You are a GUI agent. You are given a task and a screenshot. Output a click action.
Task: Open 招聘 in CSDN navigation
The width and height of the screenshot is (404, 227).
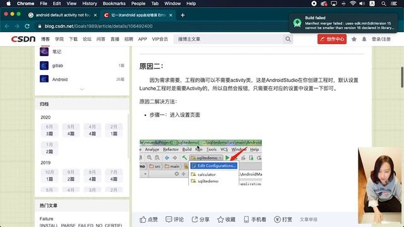click(129, 39)
